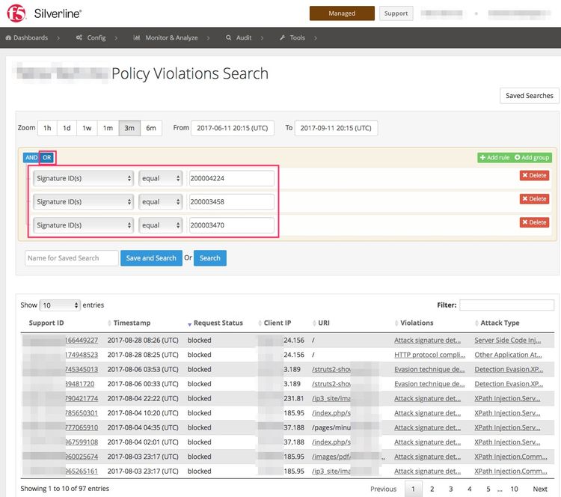Click value field containing 200004224
561x497 pixels.
tap(231, 178)
